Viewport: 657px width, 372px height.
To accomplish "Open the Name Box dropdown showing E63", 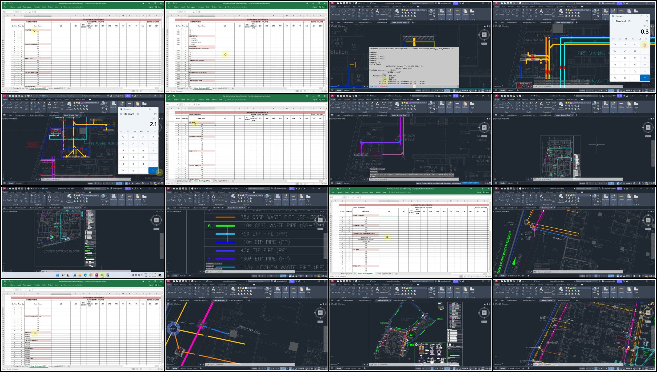I will [14, 290].
